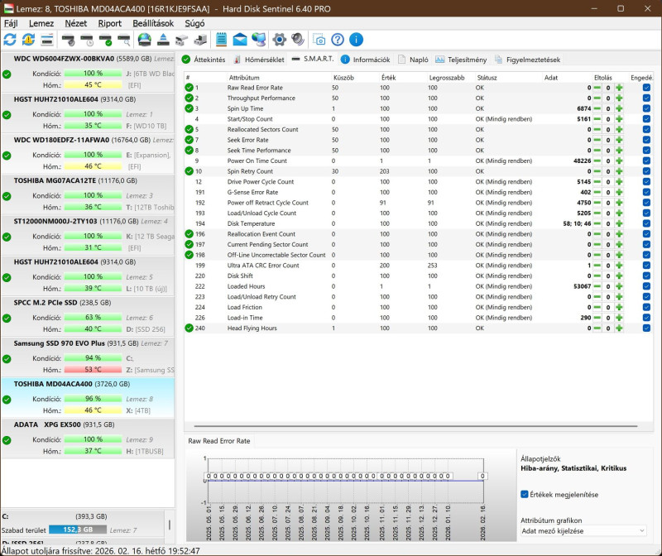This screenshot has height=556, width=662.
Task: Open the Súgó menu
Action: pos(194,23)
